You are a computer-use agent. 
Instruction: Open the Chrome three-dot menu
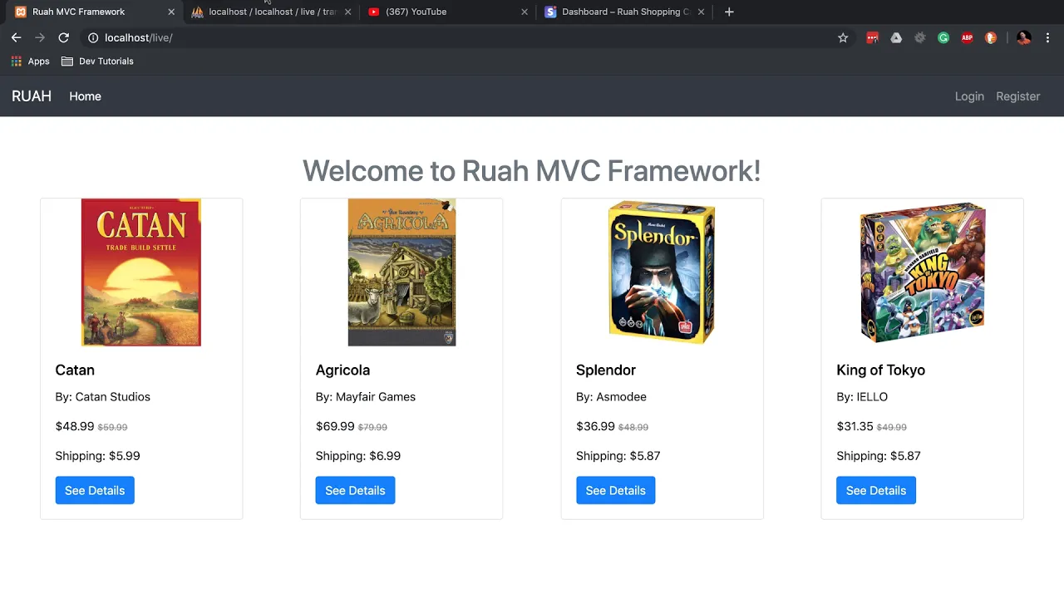pyautogui.click(x=1047, y=37)
